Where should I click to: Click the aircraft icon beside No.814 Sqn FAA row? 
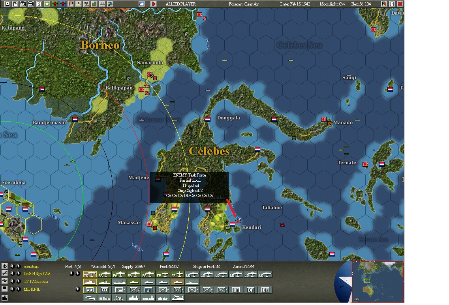pyautogui.click(x=5, y=273)
